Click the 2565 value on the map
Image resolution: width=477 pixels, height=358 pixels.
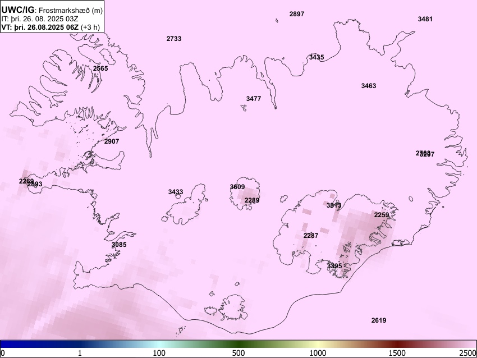click(100, 68)
